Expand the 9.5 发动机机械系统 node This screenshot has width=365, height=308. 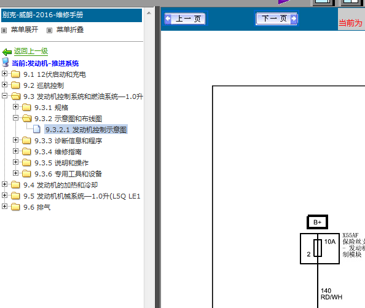(4, 195)
